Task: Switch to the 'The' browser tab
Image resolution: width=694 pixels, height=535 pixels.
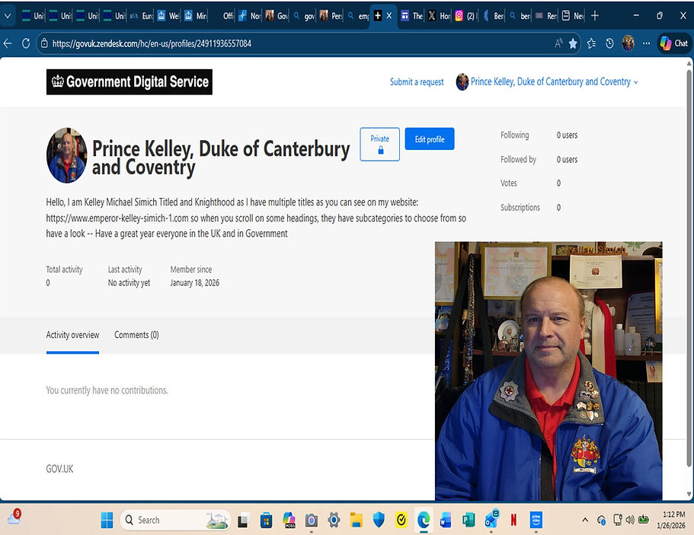Action: pos(411,16)
